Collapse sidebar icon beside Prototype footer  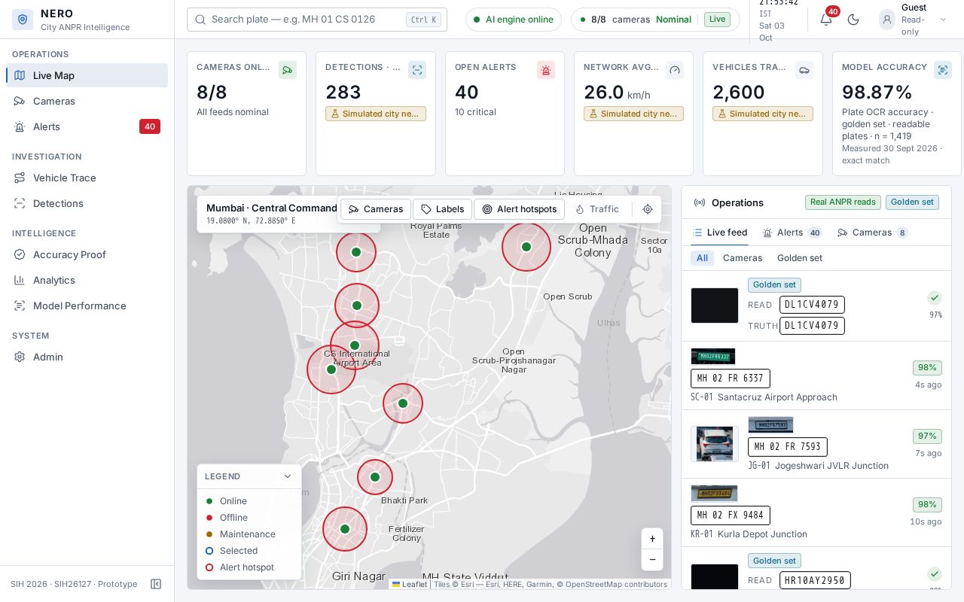click(x=156, y=584)
